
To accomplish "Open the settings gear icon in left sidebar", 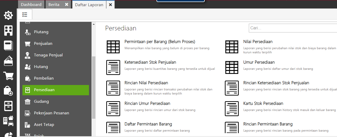I will pyautogui.click(x=8, y=15).
